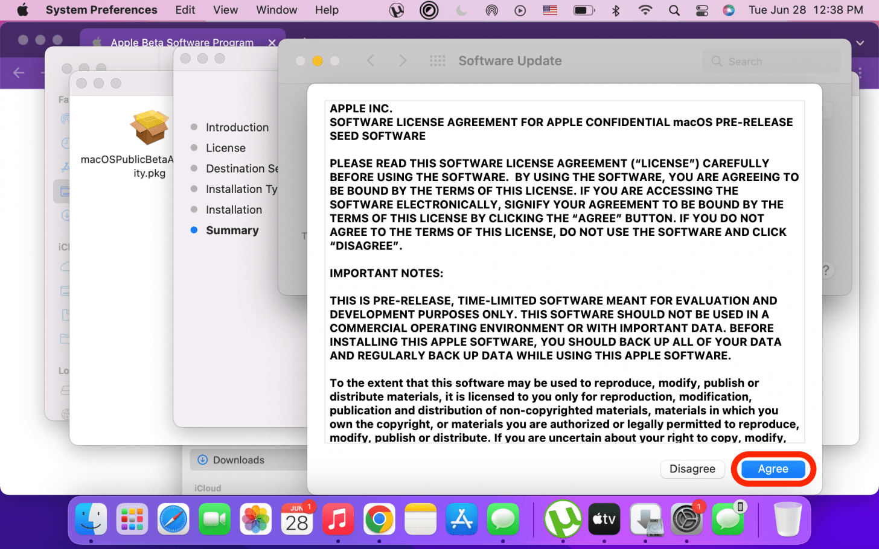
Task: Select macOSPublicBetaAccessUtility.pkg file icon
Action: click(149, 127)
